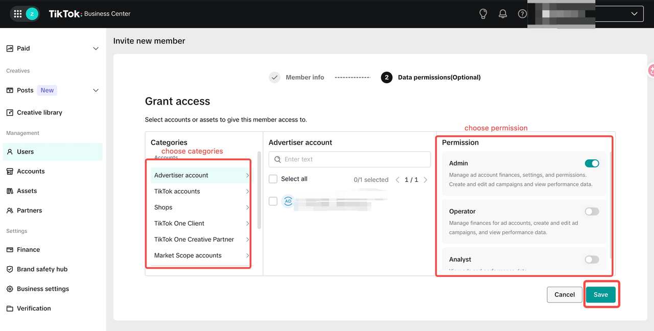The width and height of the screenshot is (654, 331).
Task: Click the completed Member info step checkmark
Action: (x=274, y=78)
